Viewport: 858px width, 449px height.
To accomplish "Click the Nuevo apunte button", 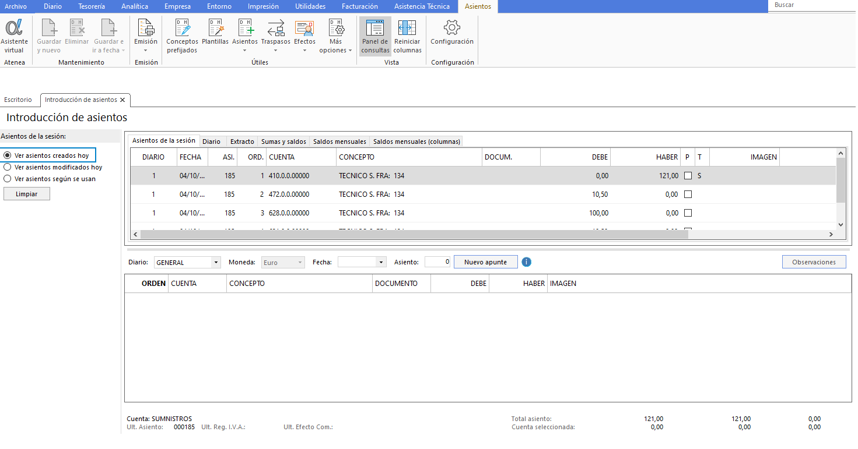I will click(486, 262).
